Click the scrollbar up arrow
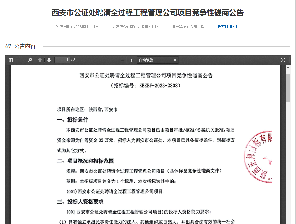Screen dimensions: 296x224 click(x=288, y=67)
